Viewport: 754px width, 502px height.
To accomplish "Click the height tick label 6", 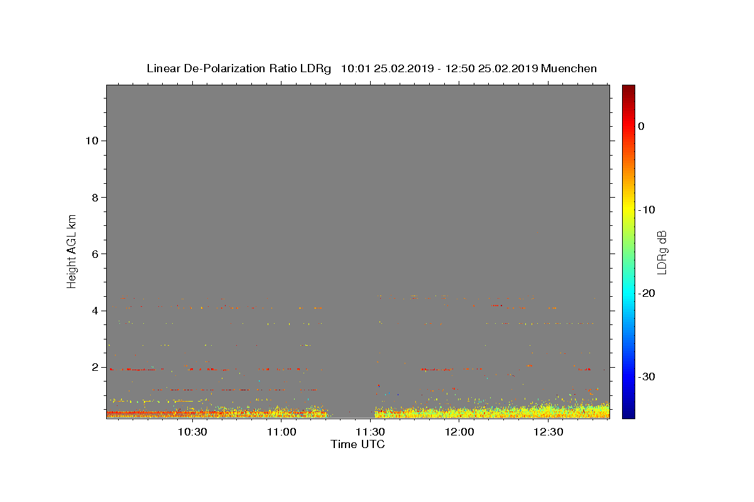I will tap(94, 254).
